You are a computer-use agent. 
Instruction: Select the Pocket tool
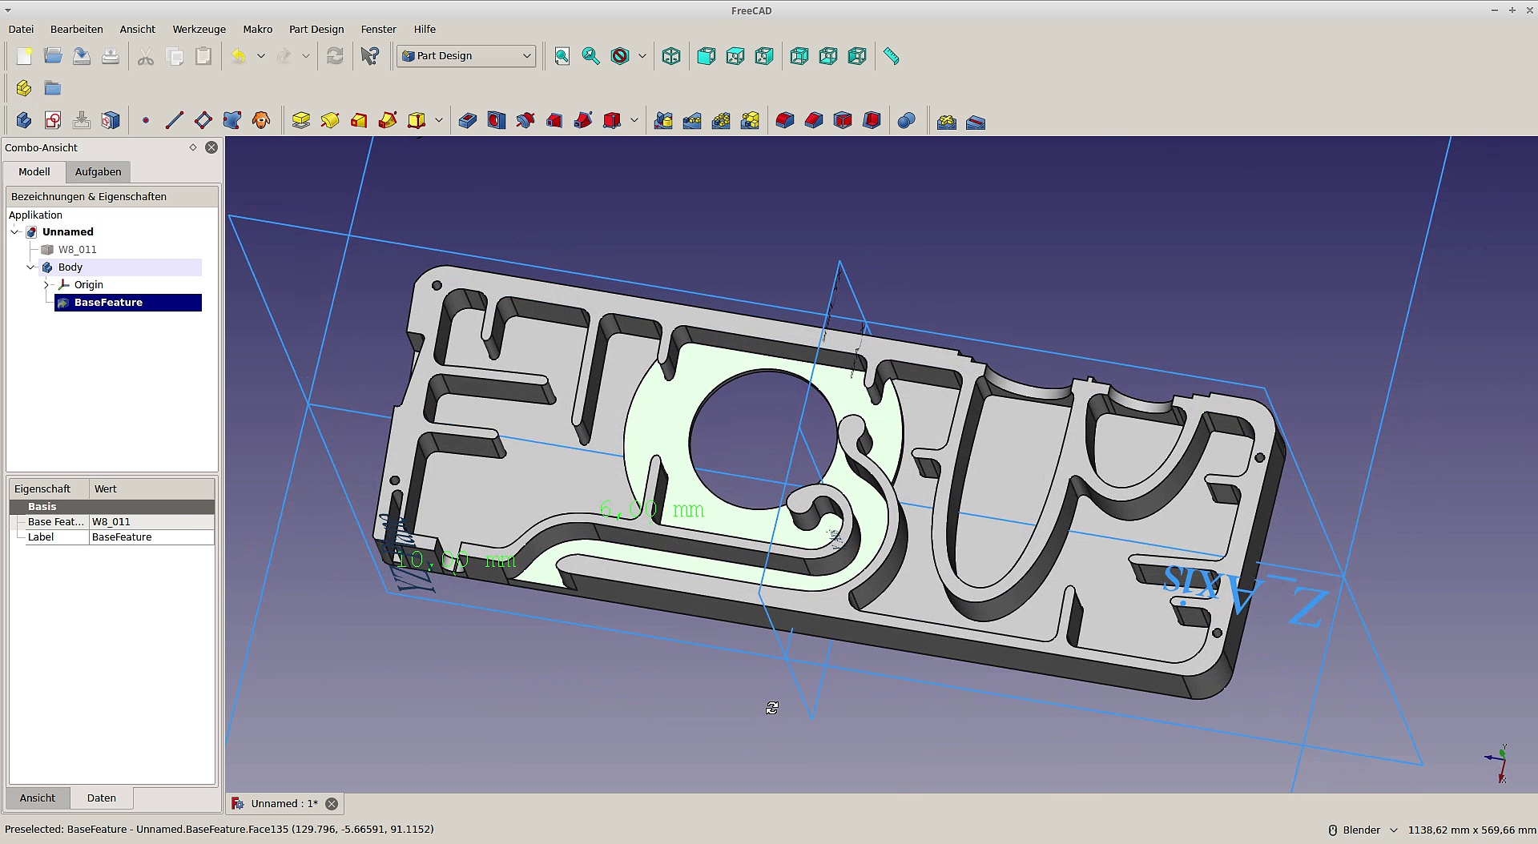tap(468, 121)
